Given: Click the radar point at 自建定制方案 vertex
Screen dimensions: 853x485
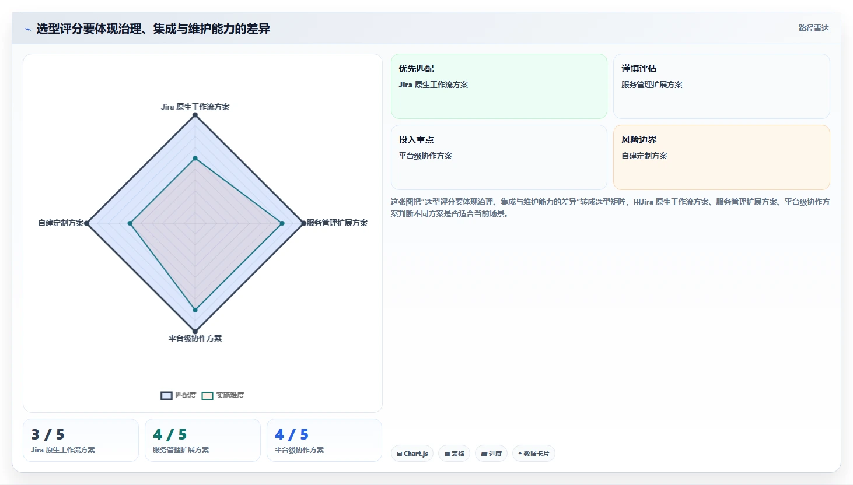Looking at the screenshot, I should tap(86, 223).
